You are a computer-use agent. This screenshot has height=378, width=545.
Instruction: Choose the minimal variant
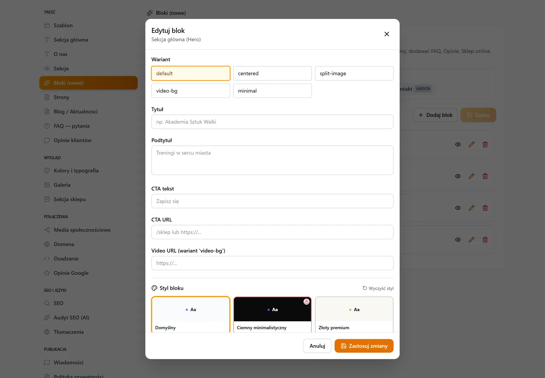[x=272, y=91]
